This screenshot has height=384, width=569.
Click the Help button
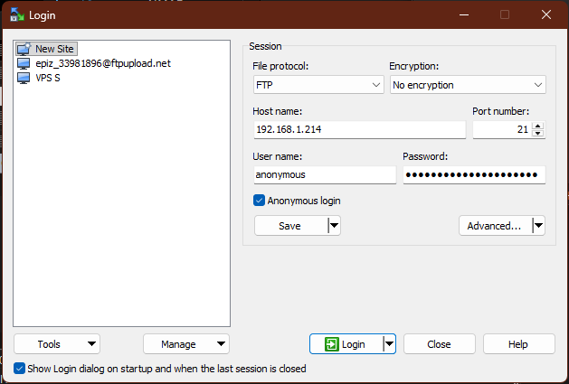point(518,344)
